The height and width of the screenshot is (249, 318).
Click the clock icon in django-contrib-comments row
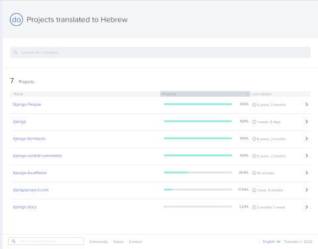click(254, 156)
